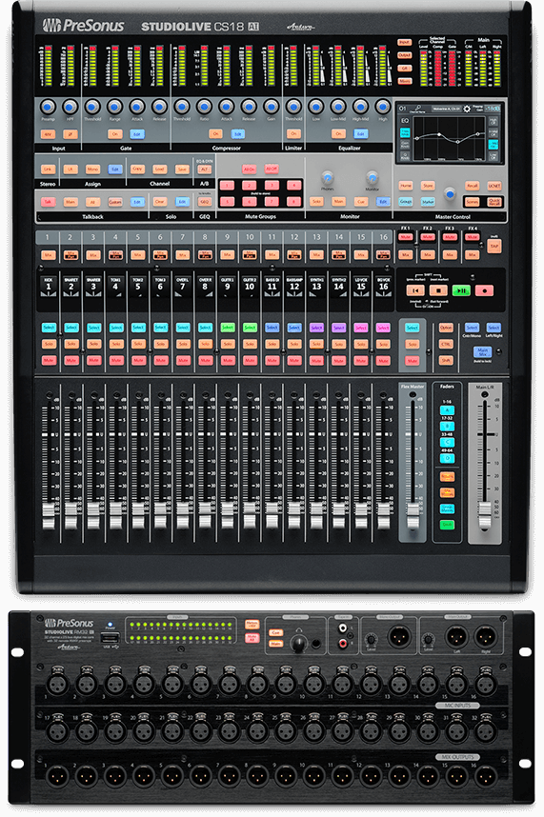This screenshot has width=544, height=817.
Task: Switch on the Limiter On button
Action: coord(293,134)
